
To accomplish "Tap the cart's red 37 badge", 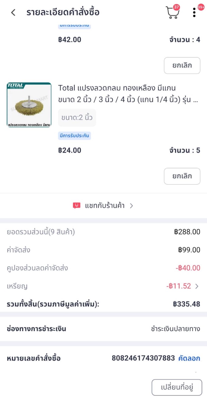I will 176,7.
